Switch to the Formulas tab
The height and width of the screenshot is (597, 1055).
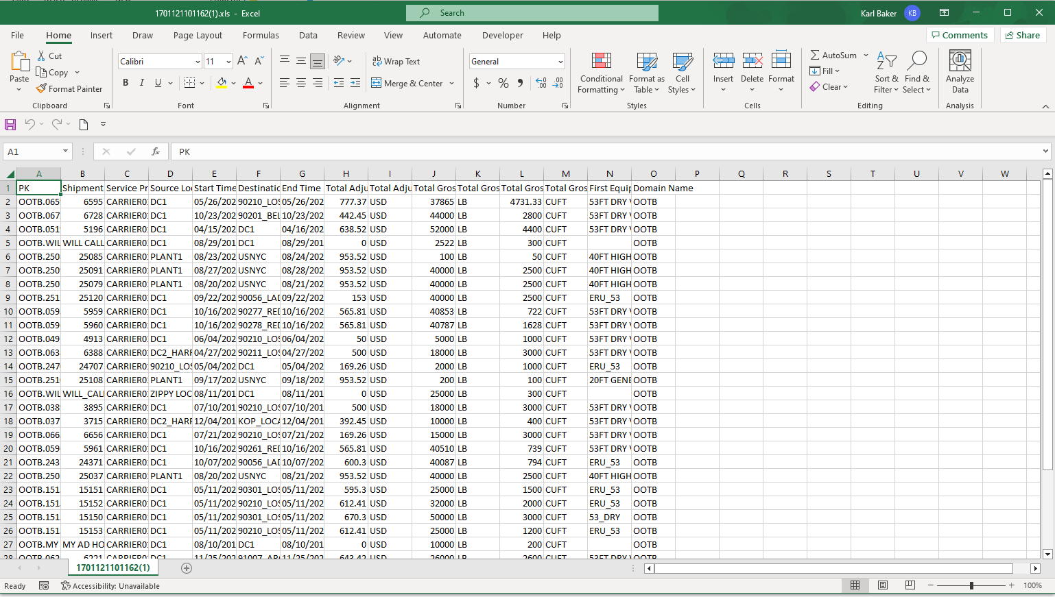coord(261,35)
